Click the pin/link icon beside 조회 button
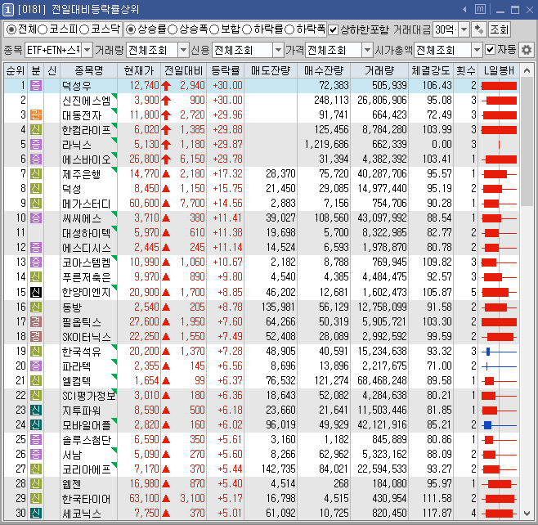 tap(478, 29)
